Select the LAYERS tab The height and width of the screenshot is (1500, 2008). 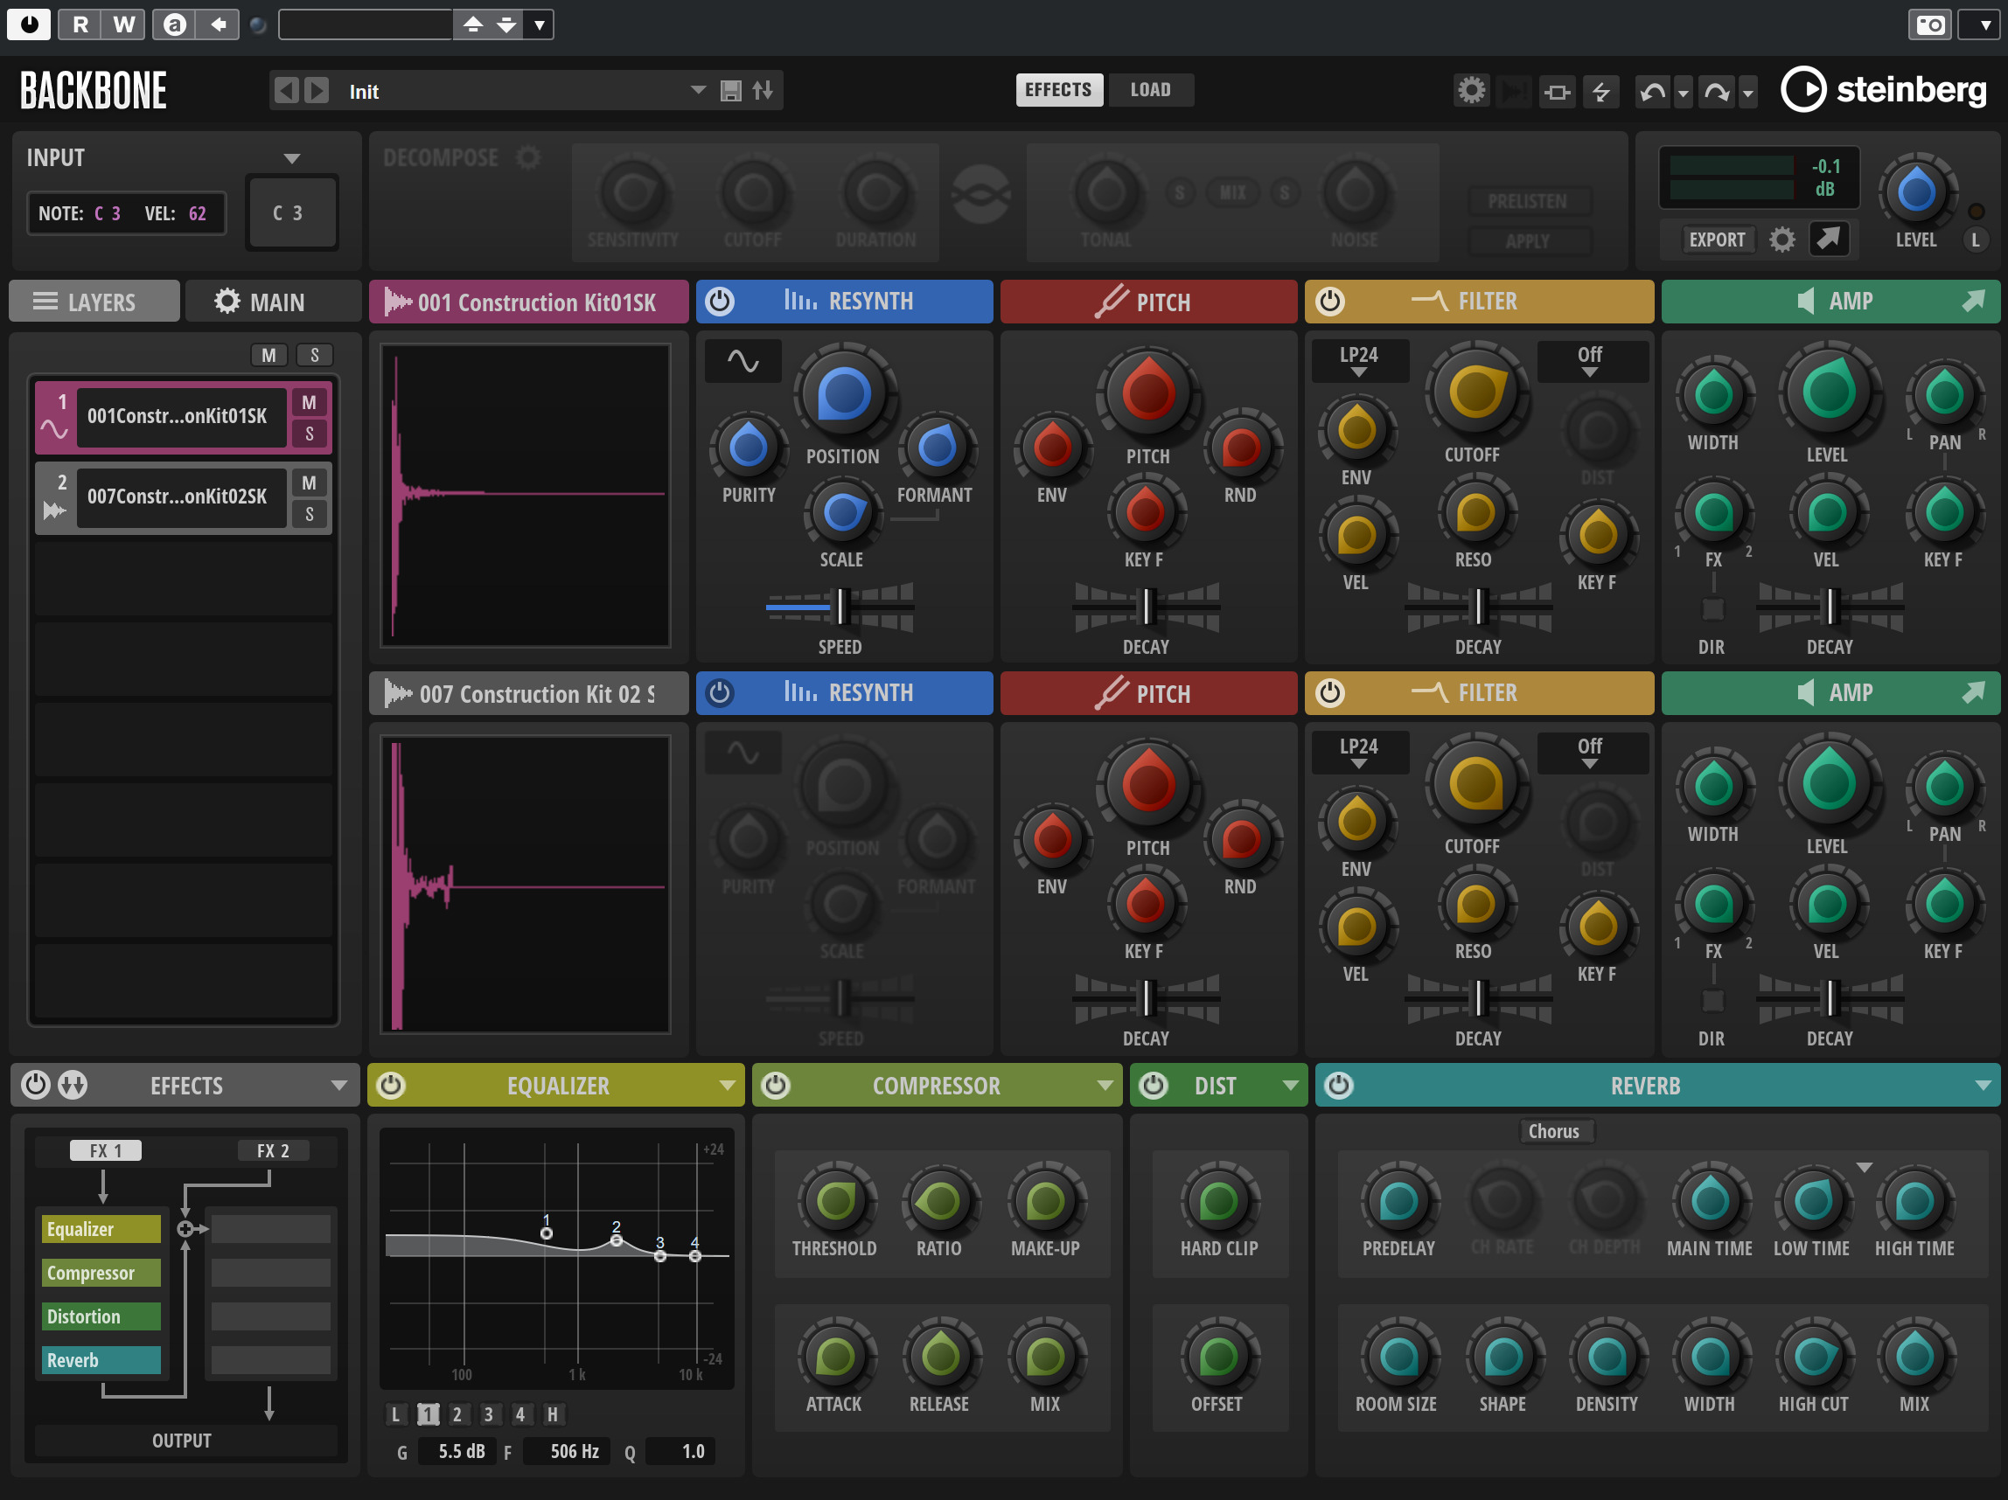[x=94, y=302]
